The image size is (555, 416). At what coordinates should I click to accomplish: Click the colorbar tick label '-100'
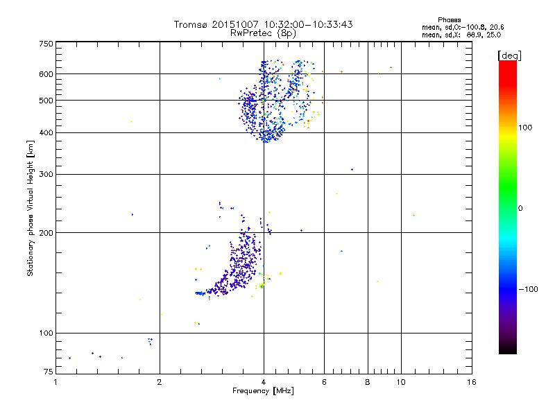(x=528, y=289)
